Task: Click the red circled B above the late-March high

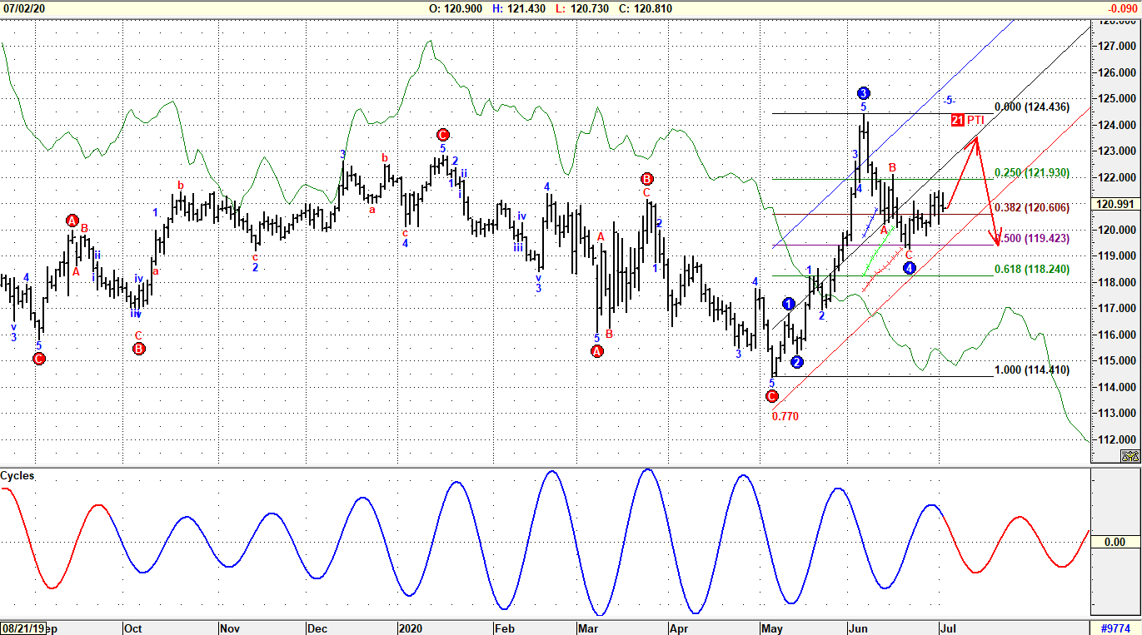Action: (647, 178)
